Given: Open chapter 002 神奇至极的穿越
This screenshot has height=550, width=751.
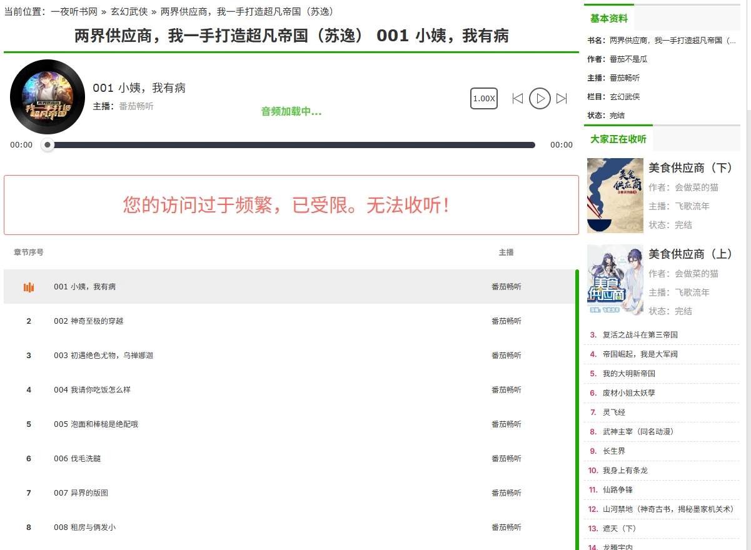Looking at the screenshot, I should click(89, 321).
